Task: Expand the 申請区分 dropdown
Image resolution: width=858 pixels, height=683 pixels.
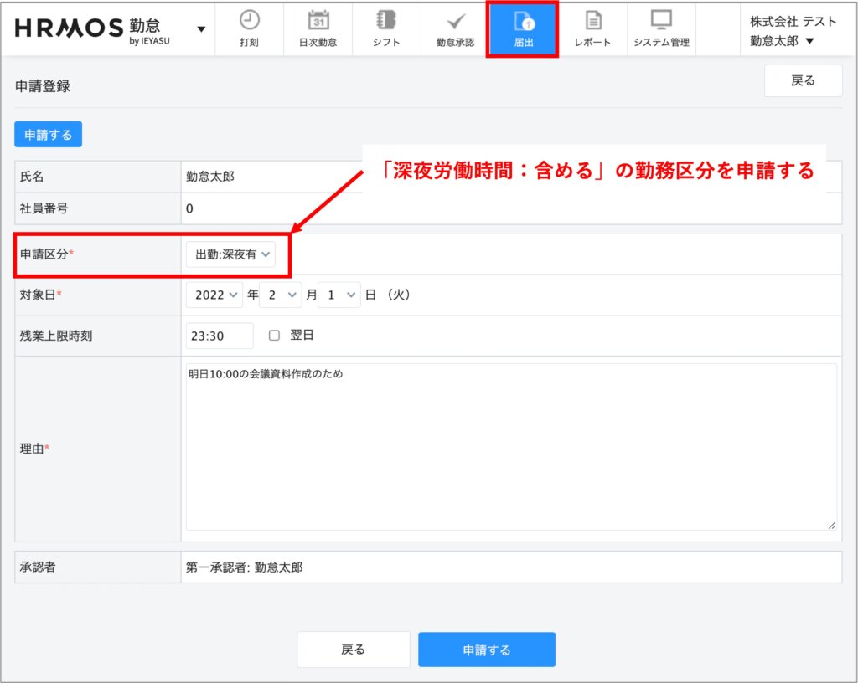Action: [x=230, y=254]
